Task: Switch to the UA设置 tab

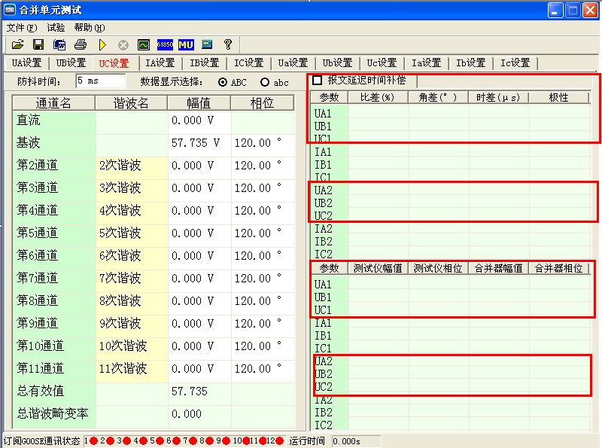Action: pyautogui.click(x=26, y=63)
